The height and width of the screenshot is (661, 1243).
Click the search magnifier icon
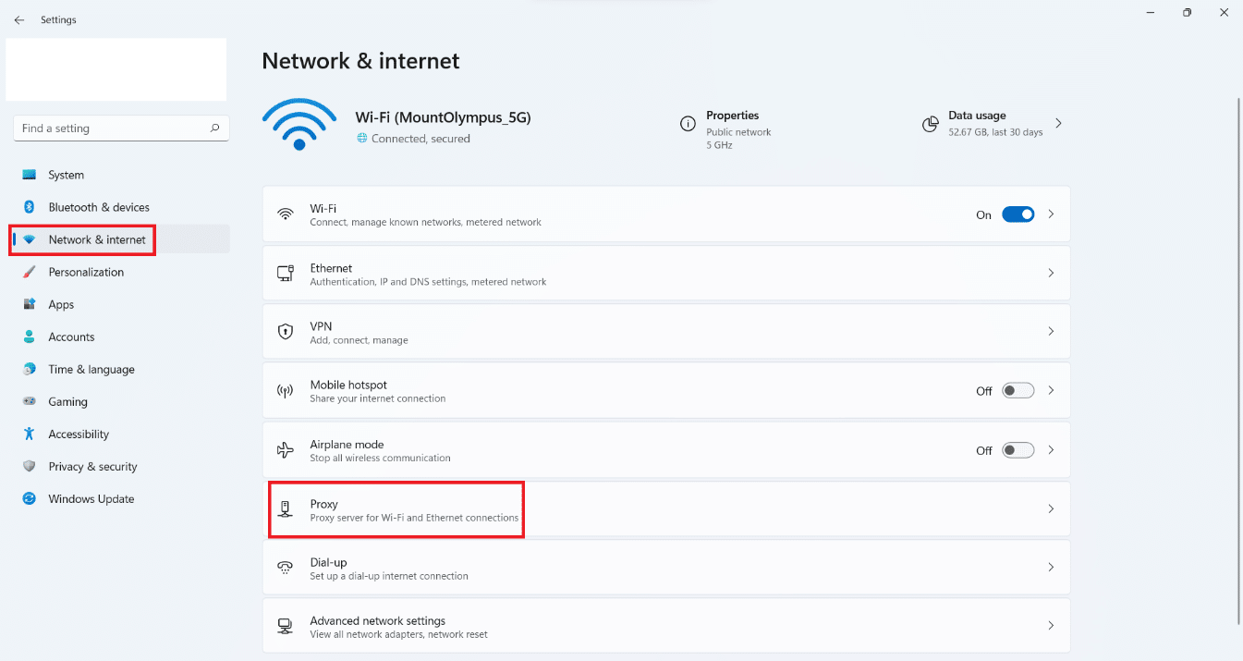(214, 129)
